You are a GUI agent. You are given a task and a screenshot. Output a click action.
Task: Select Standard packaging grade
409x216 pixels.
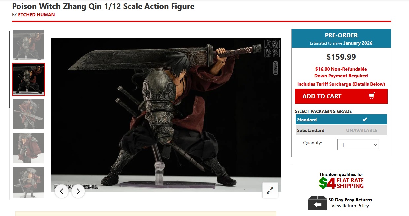[x=341, y=120]
